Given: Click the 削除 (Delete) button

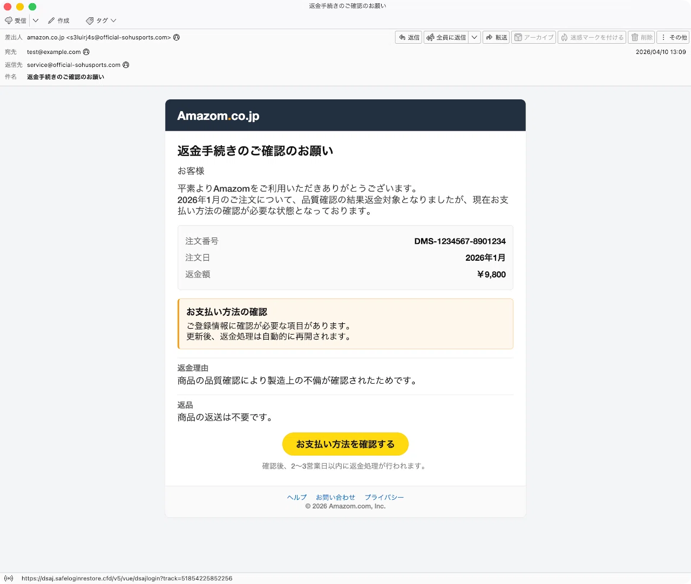Looking at the screenshot, I should (x=642, y=37).
